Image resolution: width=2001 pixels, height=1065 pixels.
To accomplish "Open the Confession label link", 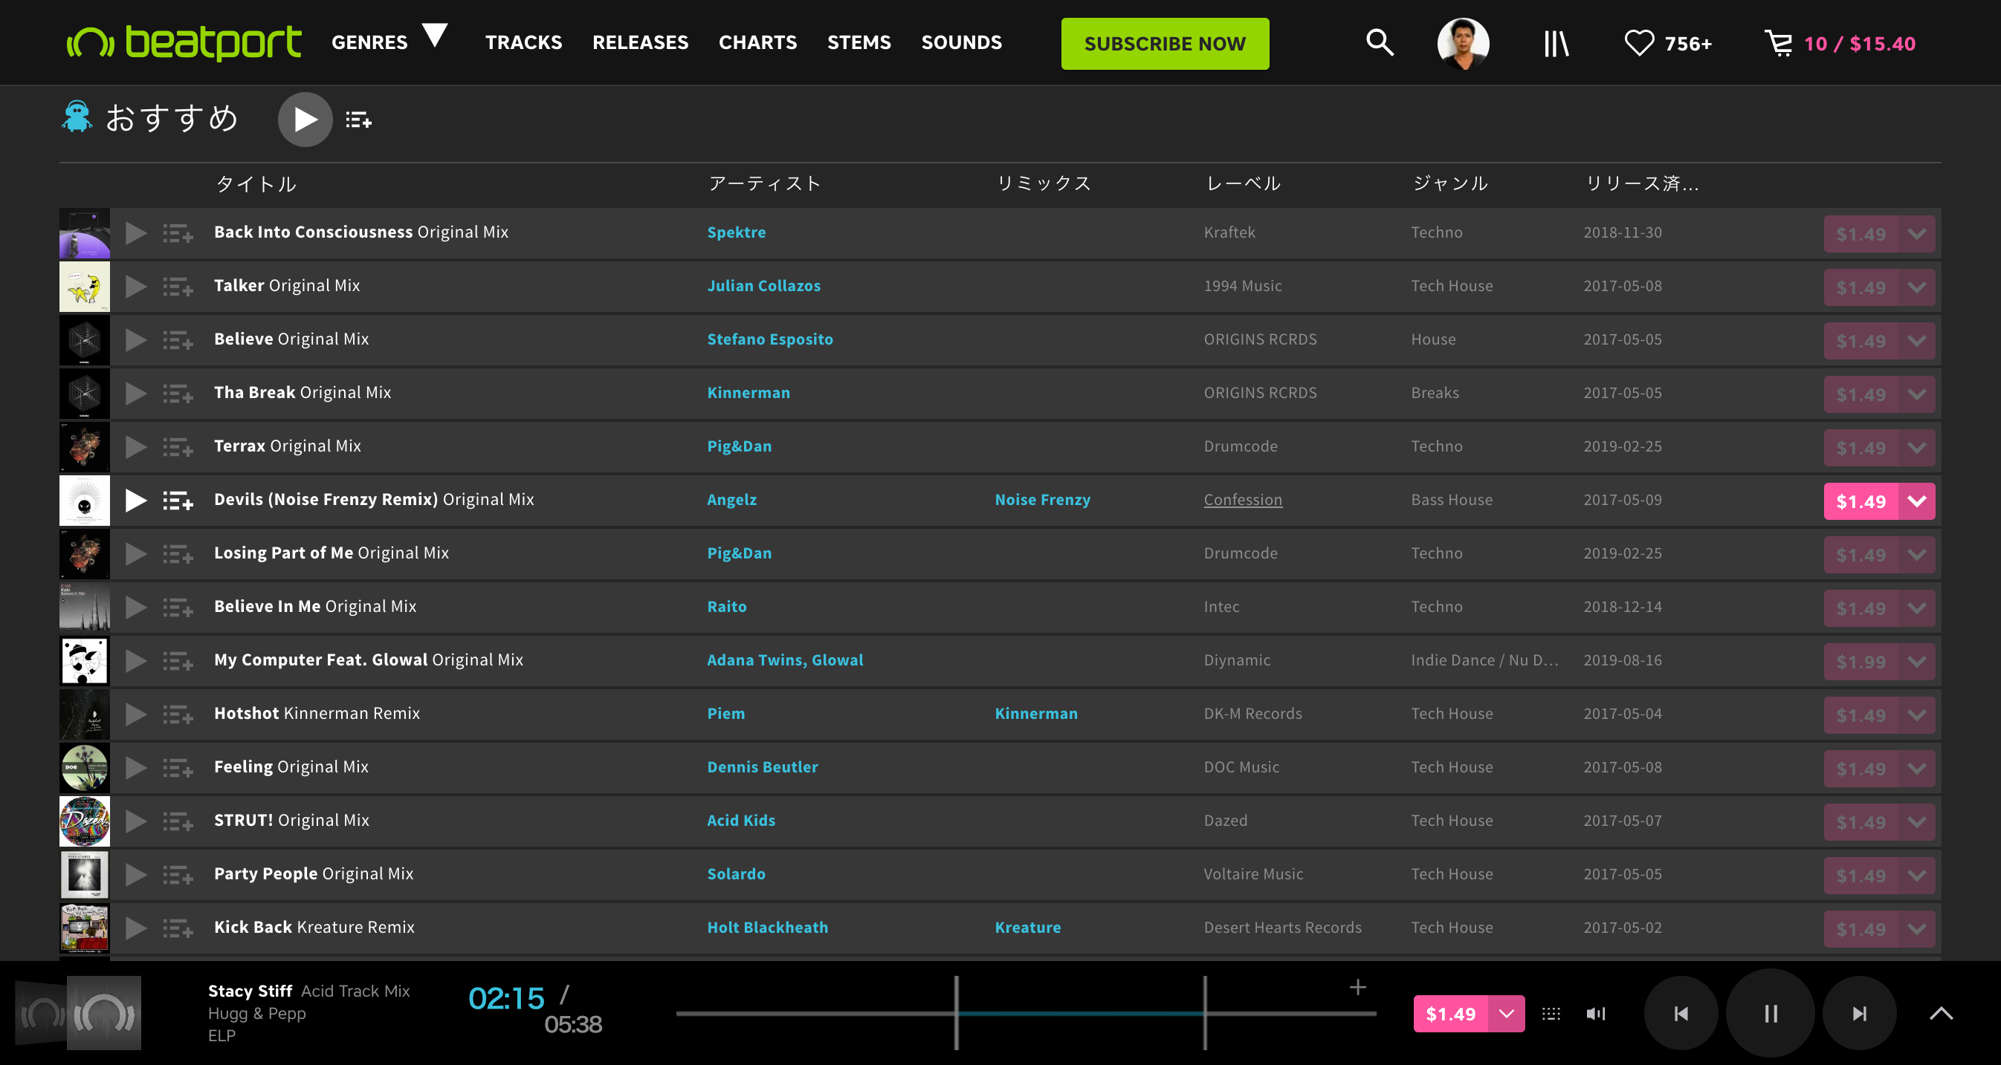I will pyautogui.click(x=1243, y=501).
